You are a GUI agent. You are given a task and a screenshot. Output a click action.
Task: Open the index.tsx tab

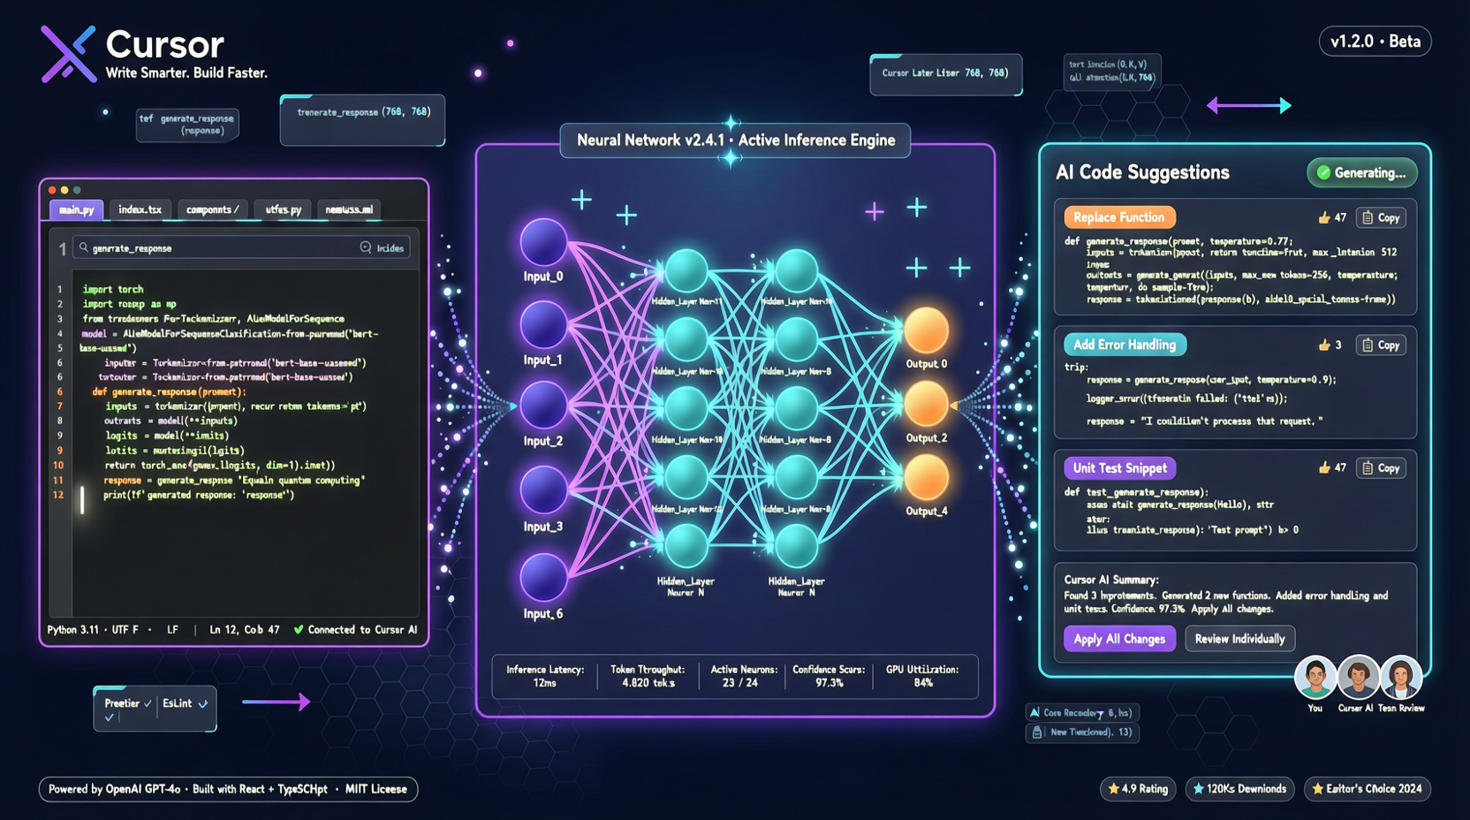(x=140, y=209)
